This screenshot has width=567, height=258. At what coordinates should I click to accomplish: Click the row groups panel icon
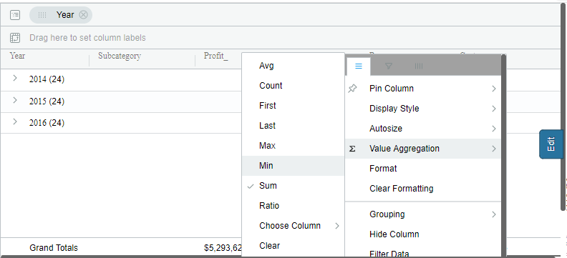coord(15,15)
